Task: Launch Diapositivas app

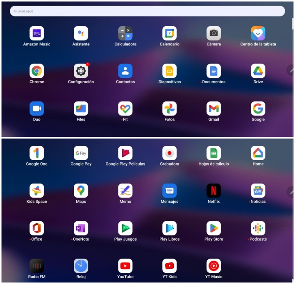Action: 170,71
